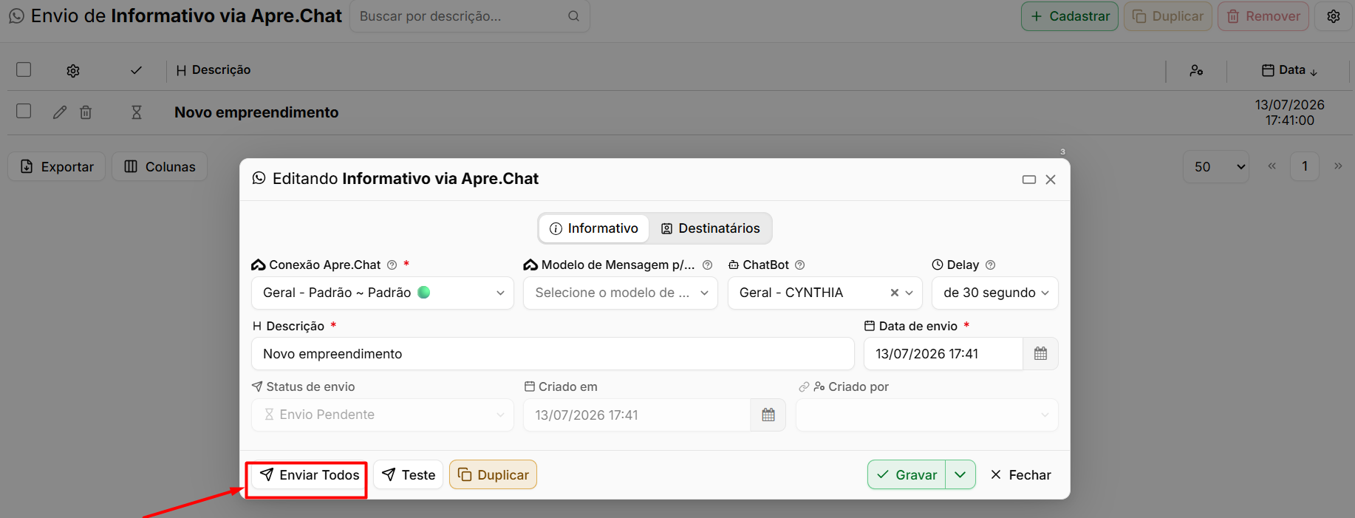
Task: Sort by the Data column header
Action: (1289, 70)
